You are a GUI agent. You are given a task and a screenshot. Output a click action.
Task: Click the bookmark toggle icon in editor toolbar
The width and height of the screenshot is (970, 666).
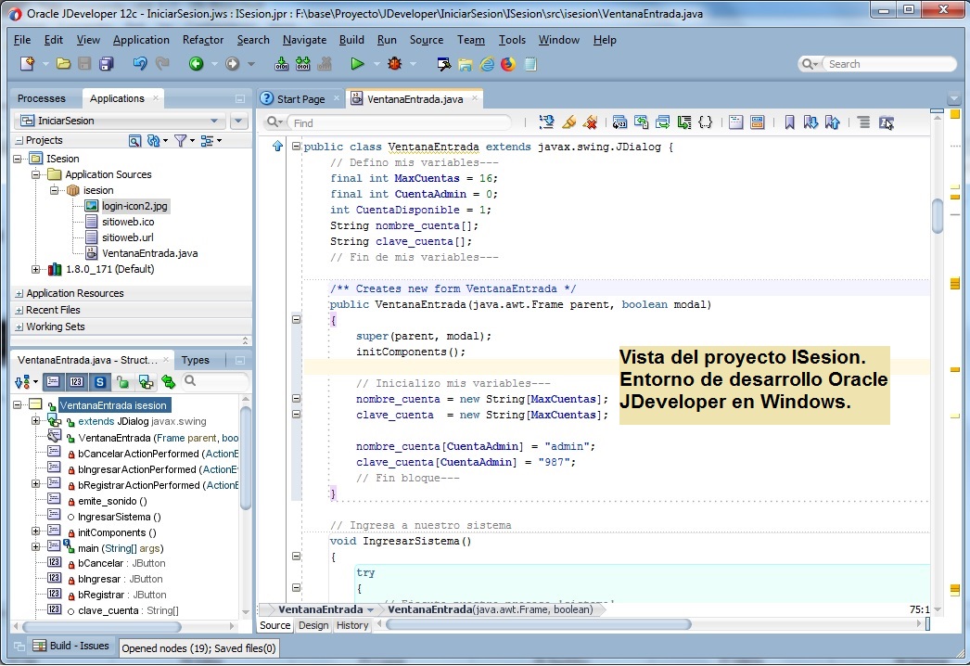point(789,122)
